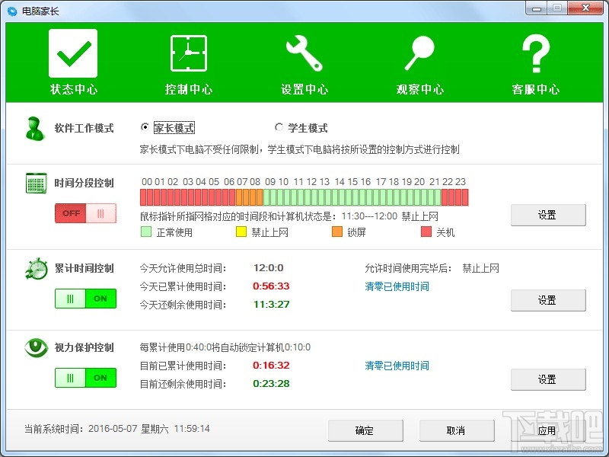Click the green 正常使用 legend swatch

click(146, 232)
